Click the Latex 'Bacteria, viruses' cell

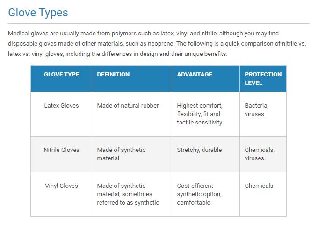(256, 110)
